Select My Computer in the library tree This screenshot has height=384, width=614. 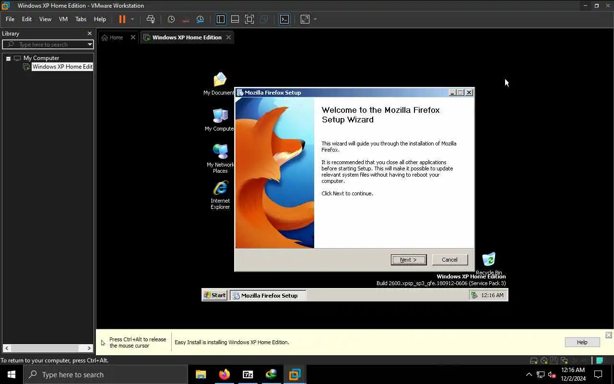click(x=41, y=58)
